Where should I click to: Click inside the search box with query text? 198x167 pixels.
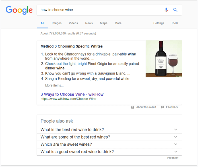tap(100, 10)
